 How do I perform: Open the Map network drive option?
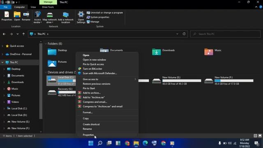pos(50,17)
